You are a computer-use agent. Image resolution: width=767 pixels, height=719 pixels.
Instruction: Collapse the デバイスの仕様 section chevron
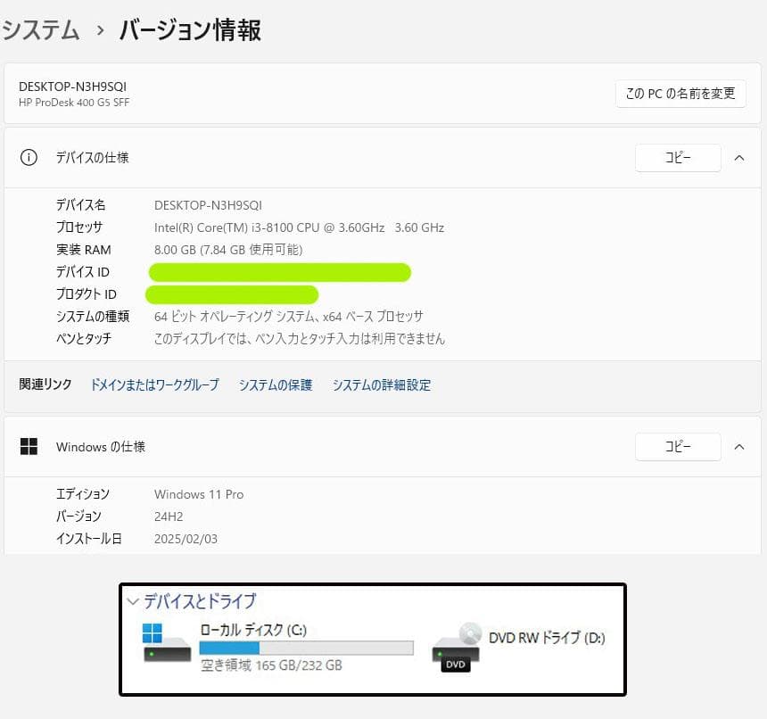coord(739,157)
